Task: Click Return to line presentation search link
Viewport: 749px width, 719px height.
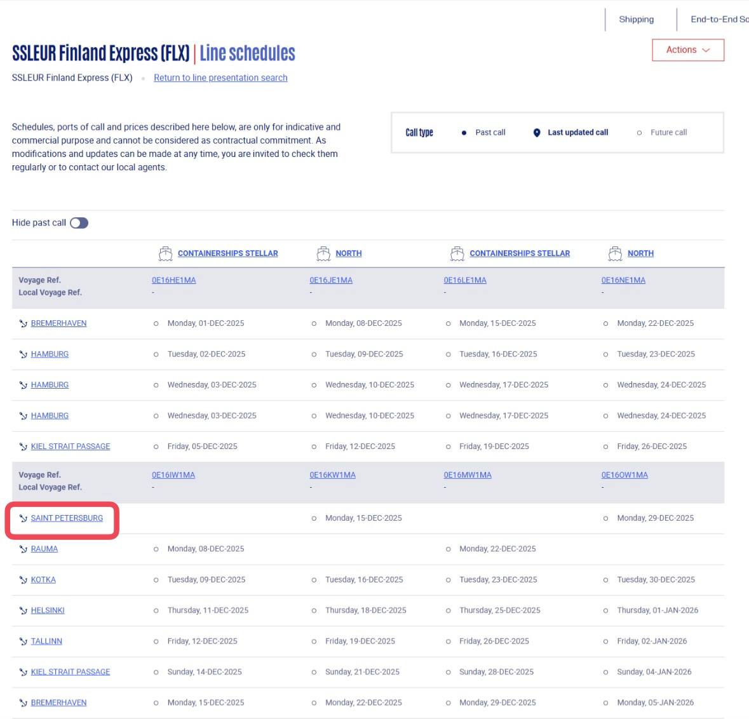Action: 220,78
